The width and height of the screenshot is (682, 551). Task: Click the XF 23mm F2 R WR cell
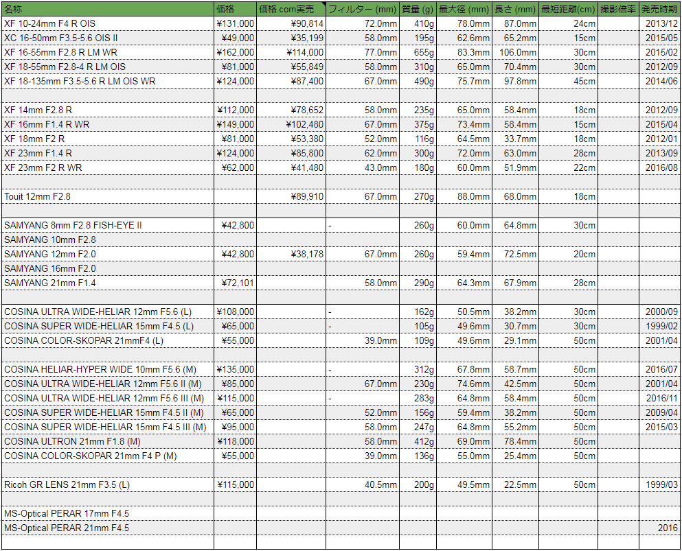pyautogui.click(x=107, y=167)
